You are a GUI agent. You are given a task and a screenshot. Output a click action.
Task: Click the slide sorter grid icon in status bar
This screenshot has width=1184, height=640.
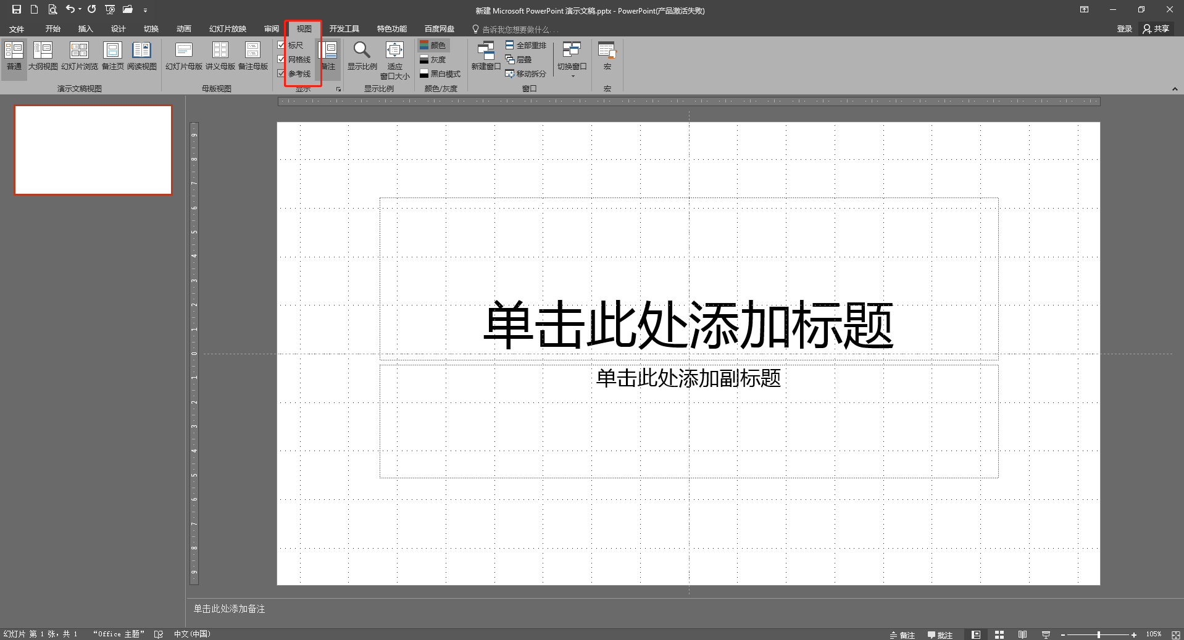(x=999, y=634)
